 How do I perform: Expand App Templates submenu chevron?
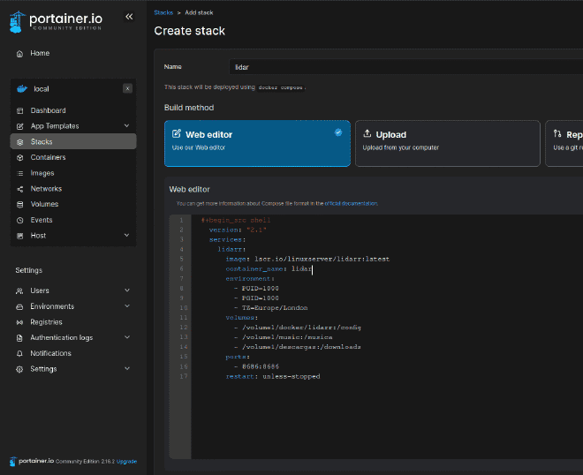tap(126, 125)
